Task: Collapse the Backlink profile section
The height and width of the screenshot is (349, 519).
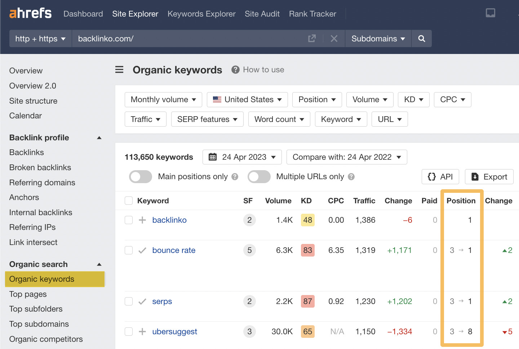Action: point(99,137)
